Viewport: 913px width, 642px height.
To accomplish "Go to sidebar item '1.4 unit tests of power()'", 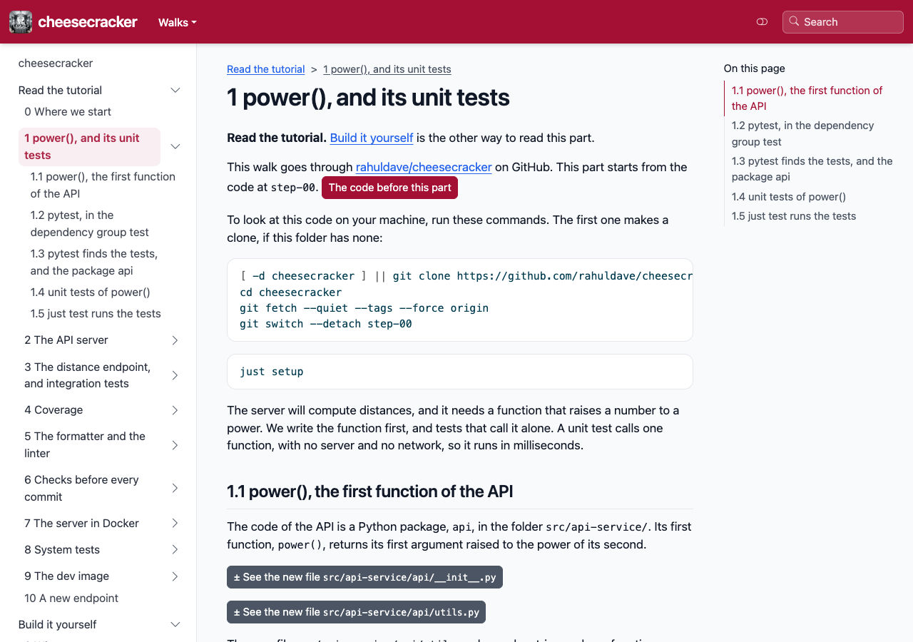I will (90, 292).
